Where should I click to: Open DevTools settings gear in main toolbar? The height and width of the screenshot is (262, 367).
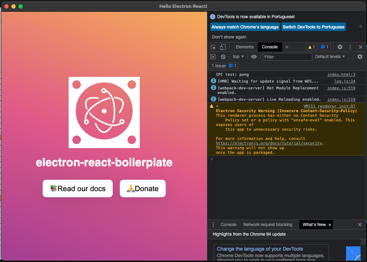point(340,47)
